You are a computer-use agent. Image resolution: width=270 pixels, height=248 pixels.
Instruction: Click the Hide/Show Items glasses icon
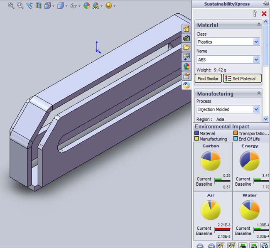(74, 6)
